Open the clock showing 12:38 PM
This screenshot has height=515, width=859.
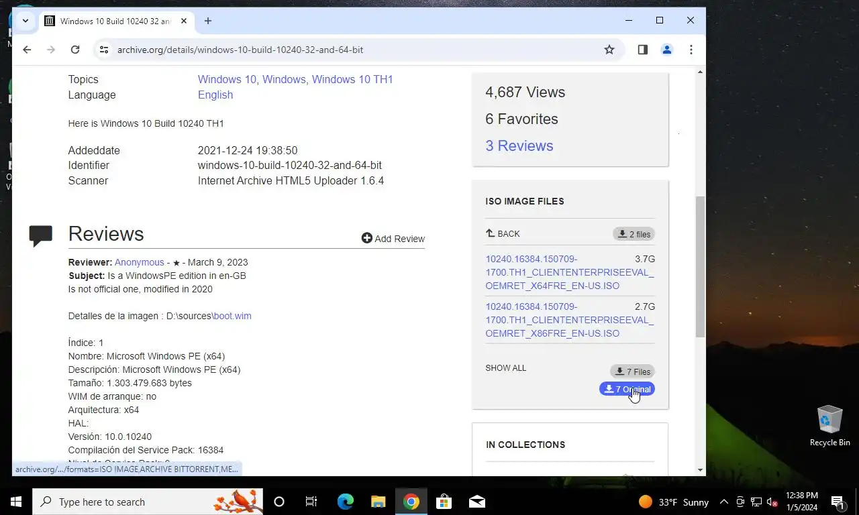(x=802, y=502)
